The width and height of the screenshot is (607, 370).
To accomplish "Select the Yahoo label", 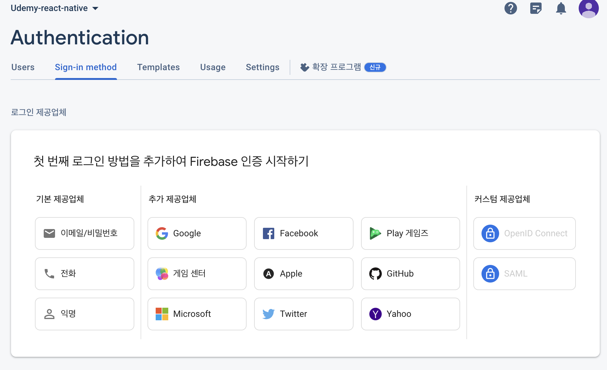I will pyautogui.click(x=399, y=314).
